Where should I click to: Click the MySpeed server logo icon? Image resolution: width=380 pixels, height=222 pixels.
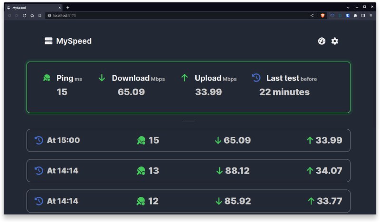click(x=48, y=41)
